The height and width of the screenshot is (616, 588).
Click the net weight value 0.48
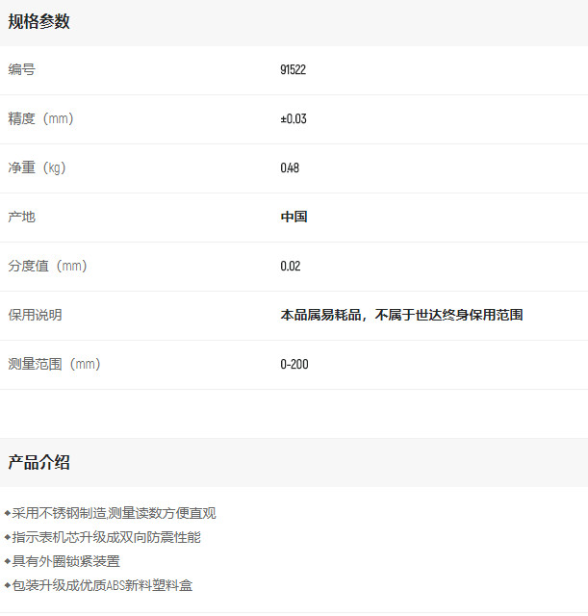tap(290, 168)
